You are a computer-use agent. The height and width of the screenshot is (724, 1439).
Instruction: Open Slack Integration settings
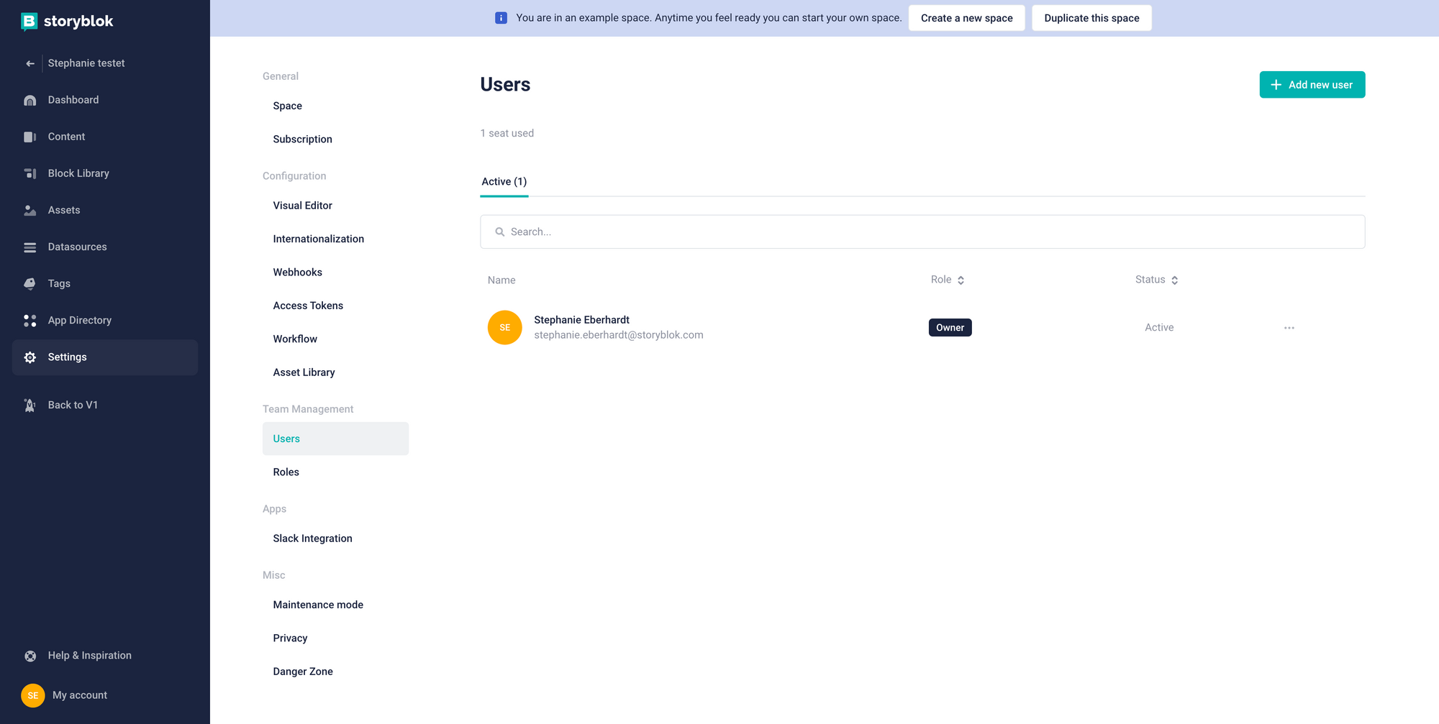click(x=313, y=539)
